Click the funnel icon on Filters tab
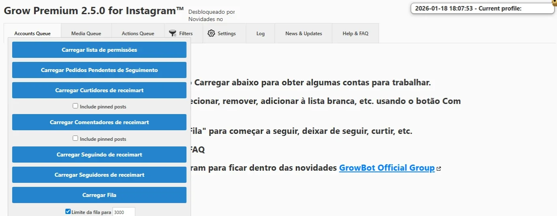Image resolution: width=557 pixels, height=216 pixels. tap(173, 33)
